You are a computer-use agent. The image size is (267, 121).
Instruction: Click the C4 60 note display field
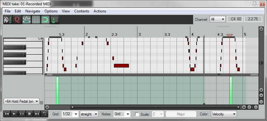(x=235, y=19)
